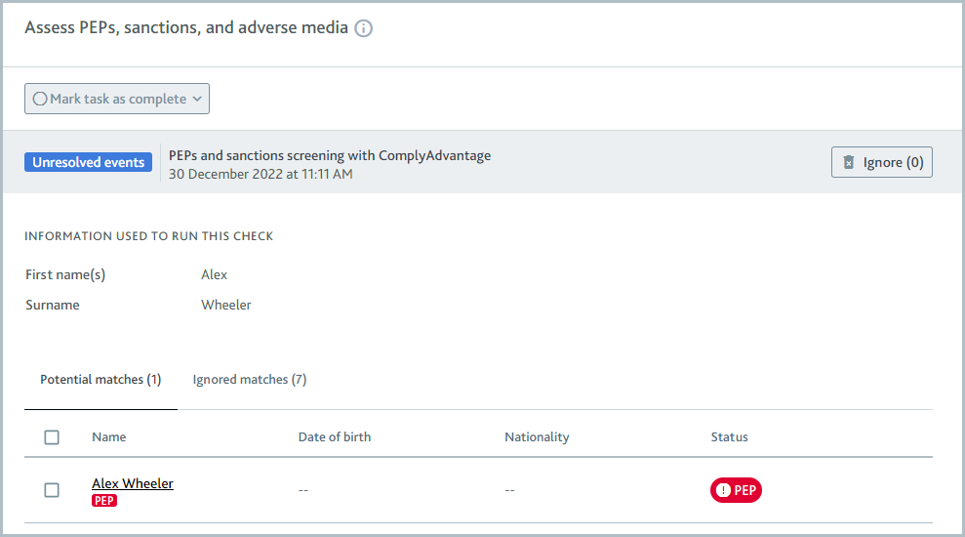The height and width of the screenshot is (537, 965).
Task: Tick the checkbox for the Alex Wheeler row
Action: (x=52, y=490)
